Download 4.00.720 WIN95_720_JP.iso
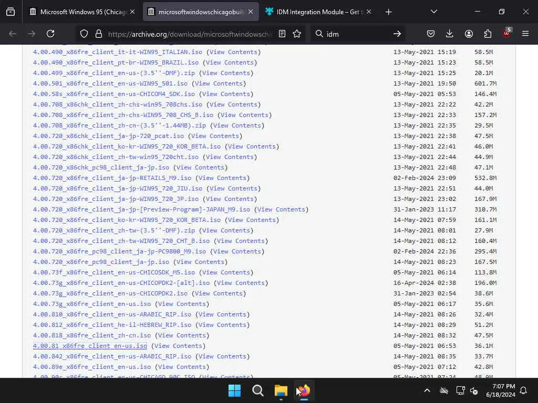This screenshot has height=403, width=538. tap(116, 199)
